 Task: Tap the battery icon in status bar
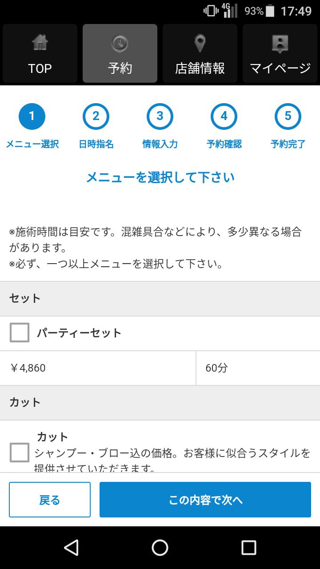[x=271, y=11]
